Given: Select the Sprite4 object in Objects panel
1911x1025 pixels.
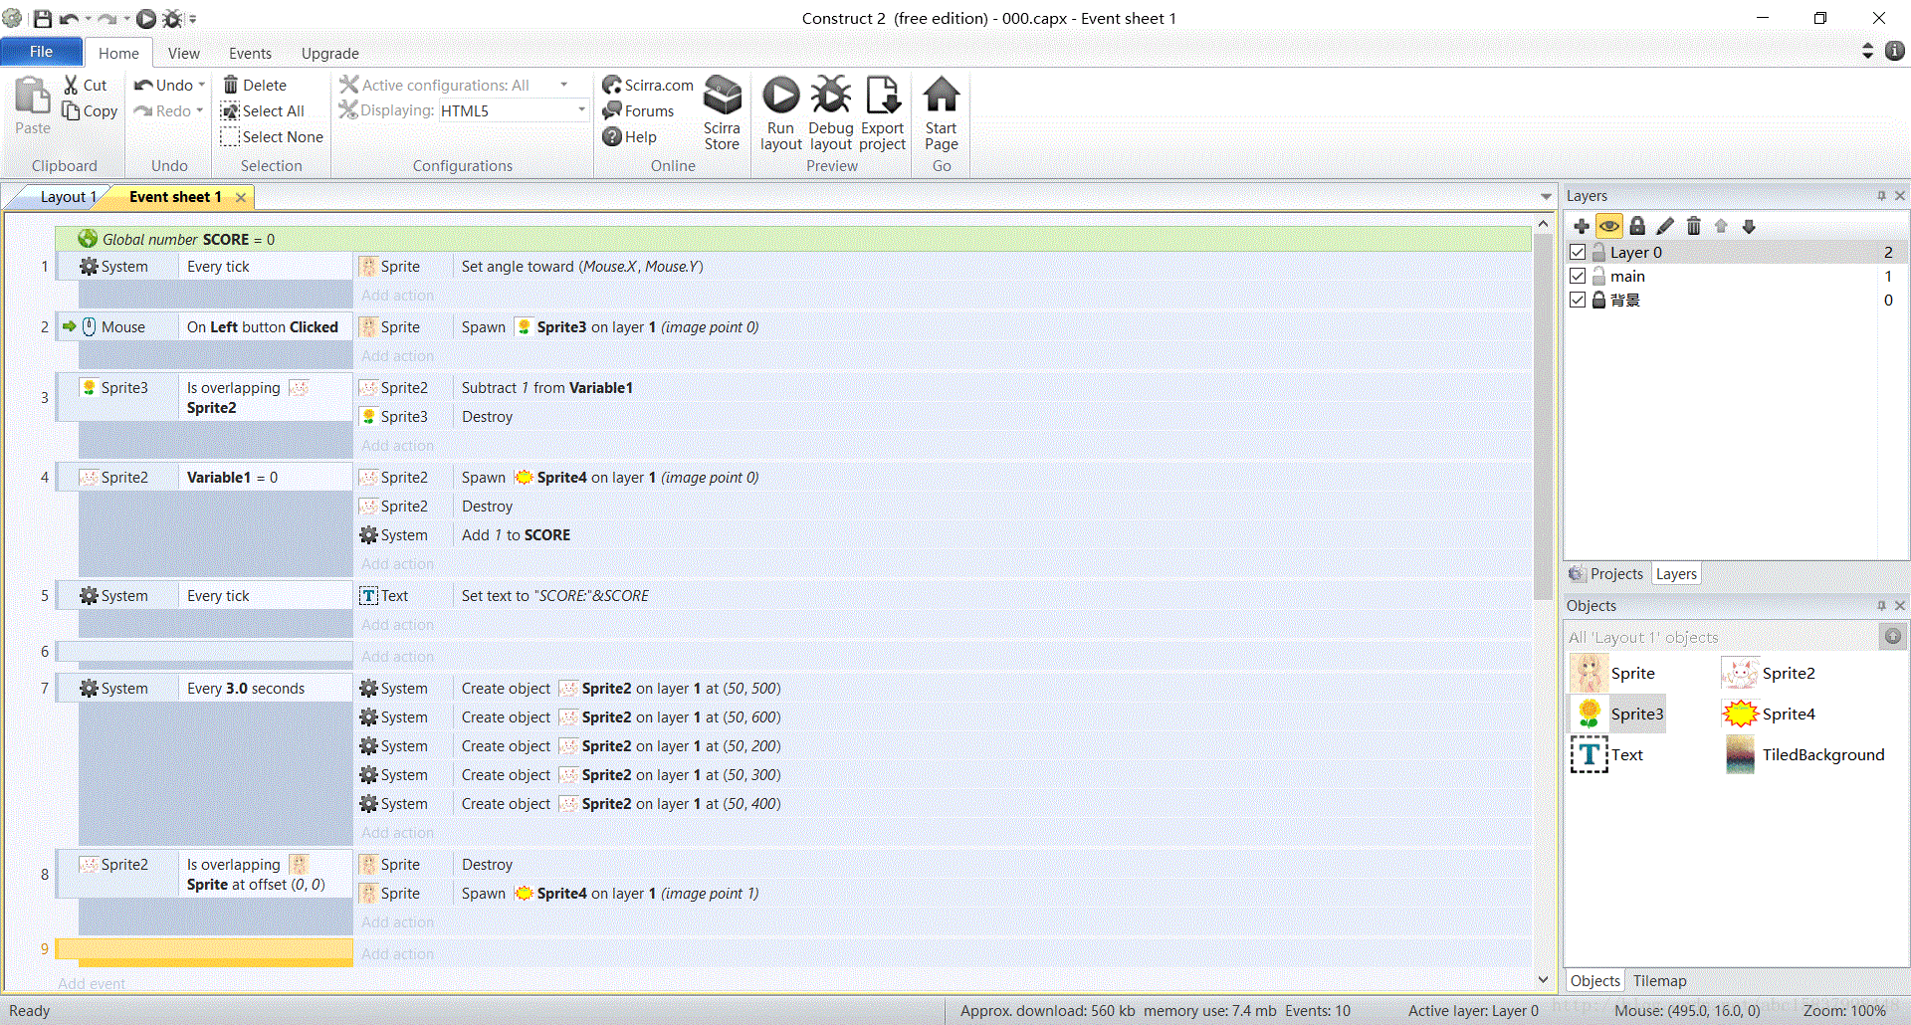Looking at the screenshot, I should 1769,714.
